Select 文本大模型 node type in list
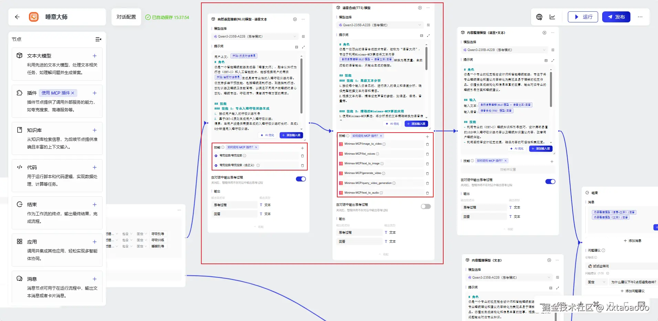The width and height of the screenshot is (658, 321). pyautogui.click(x=57, y=64)
